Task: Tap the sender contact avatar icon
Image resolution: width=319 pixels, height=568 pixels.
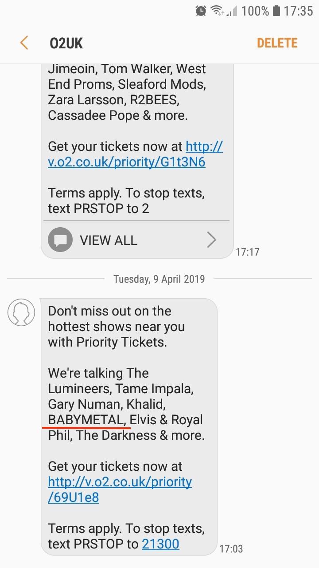Action: click(x=21, y=312)
